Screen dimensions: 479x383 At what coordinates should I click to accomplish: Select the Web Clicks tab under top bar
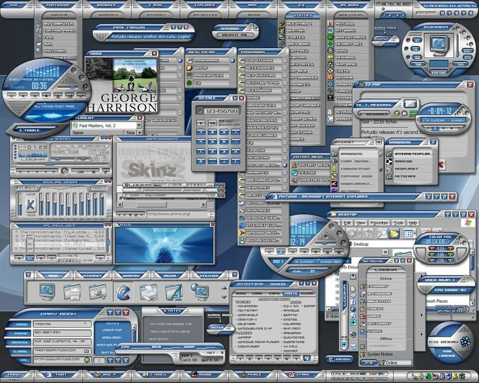point(350,15)
